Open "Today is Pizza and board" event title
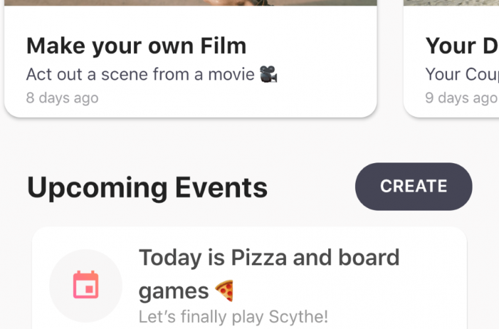The image size is (499, 329). click(269, 257)
